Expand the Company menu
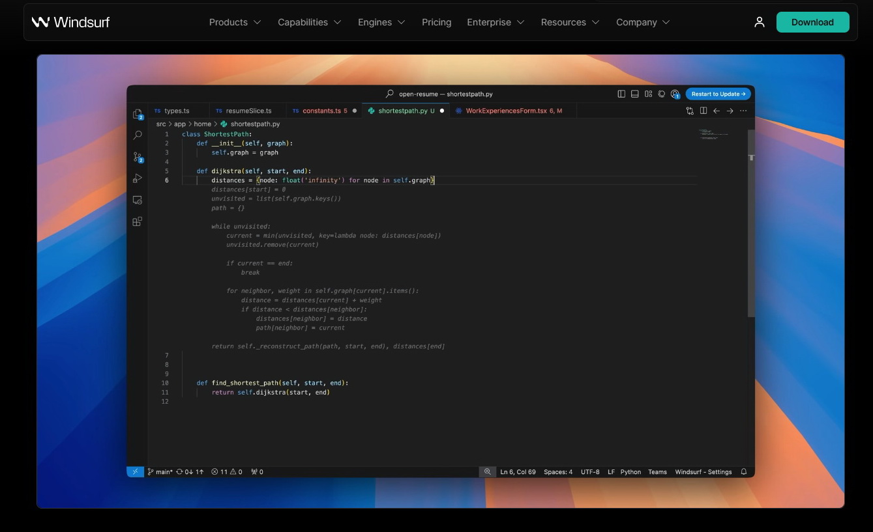Viewport: 873px width, 532px height. pyautogui.click(x=643, y=22)
